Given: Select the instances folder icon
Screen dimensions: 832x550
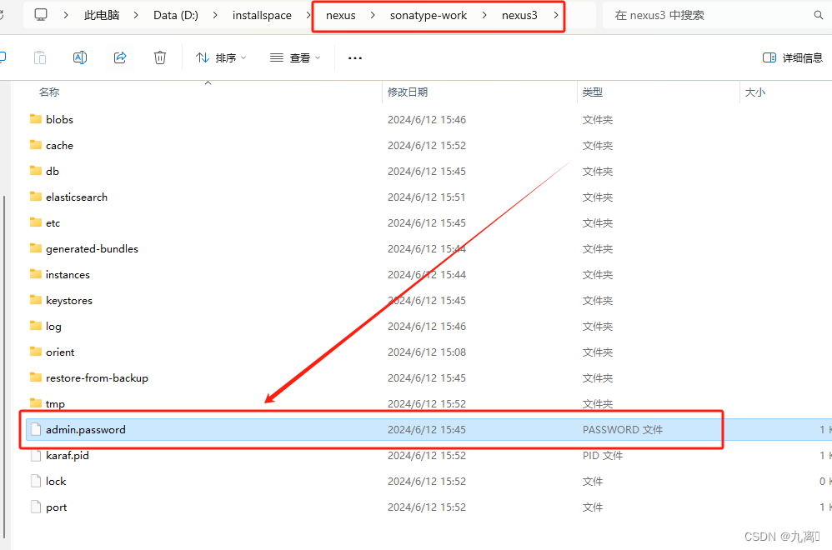Looking at the screenshot, I should tap(36, 274).
